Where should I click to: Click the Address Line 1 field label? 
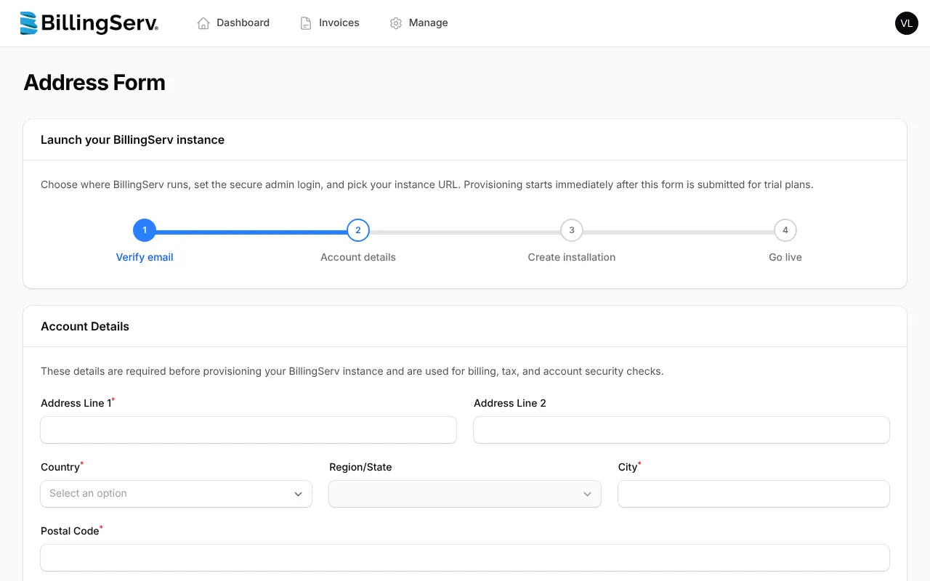76,403
